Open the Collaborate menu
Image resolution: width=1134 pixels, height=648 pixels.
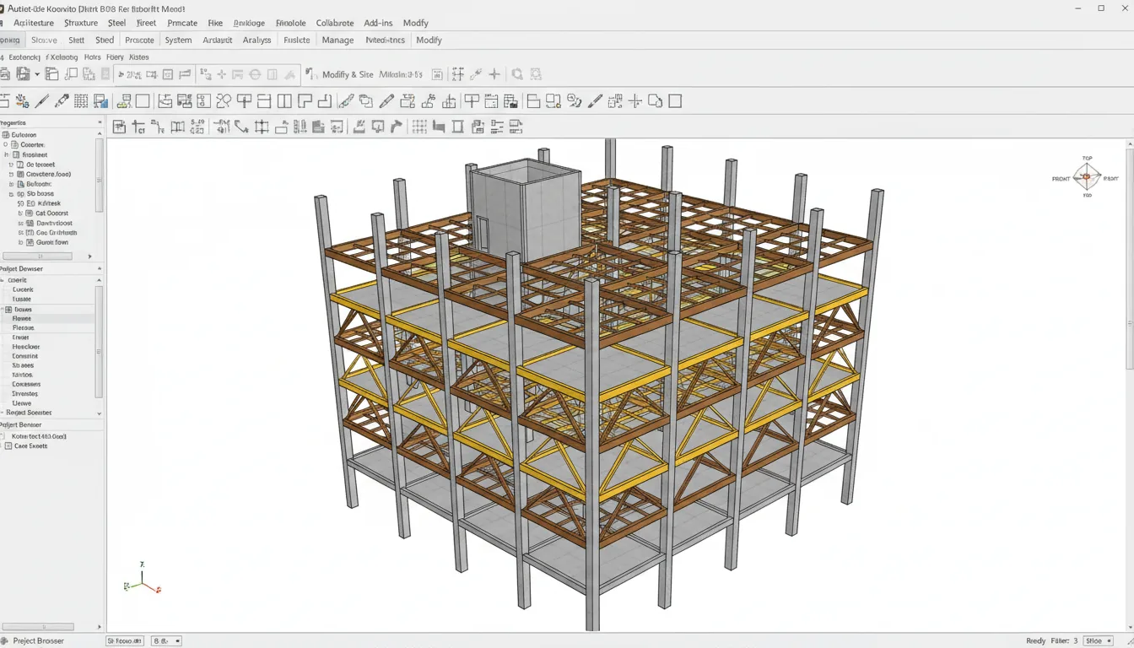pyautogui.click(x=335, y=23)
